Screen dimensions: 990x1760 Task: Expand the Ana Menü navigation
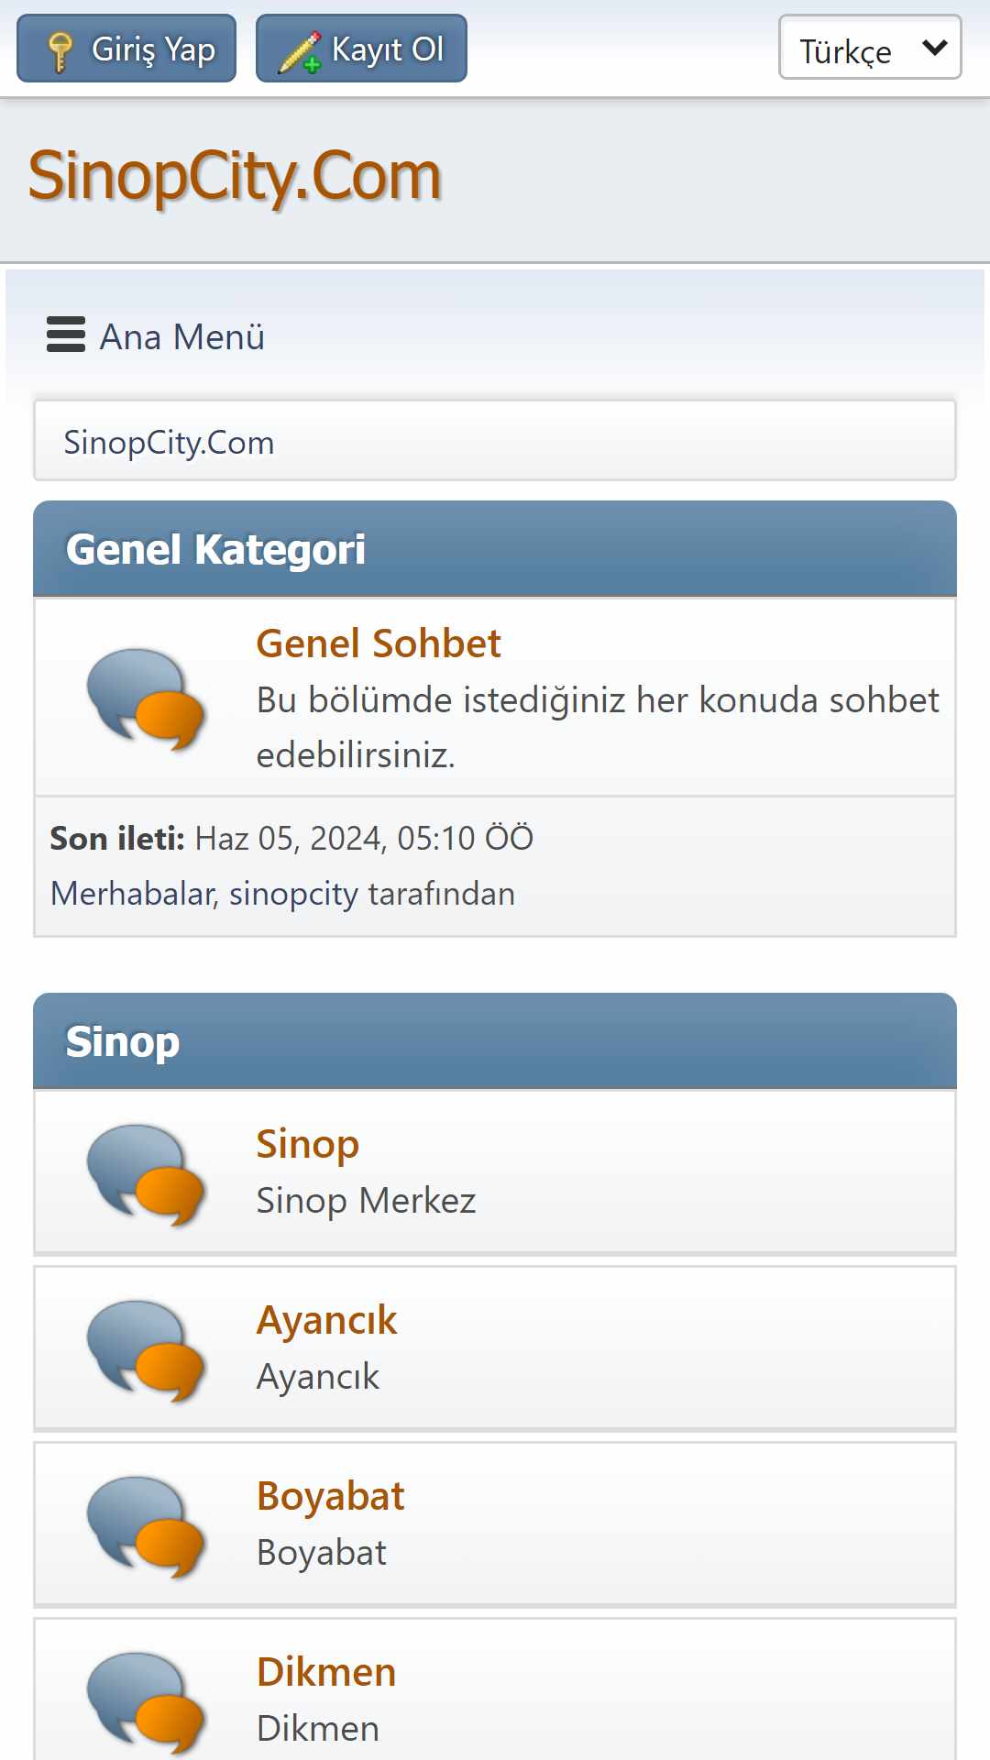point(156,336)
